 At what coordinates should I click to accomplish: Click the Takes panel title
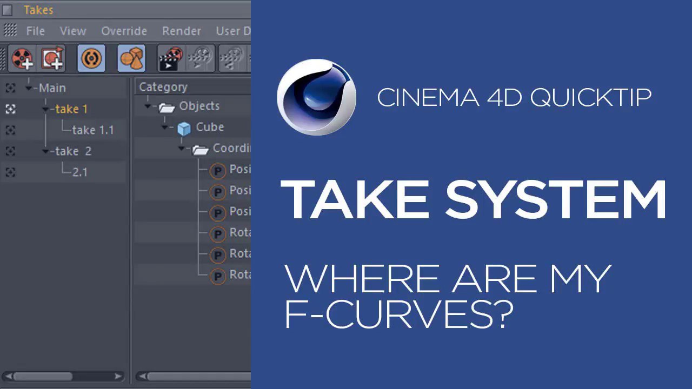click(38, 10)
